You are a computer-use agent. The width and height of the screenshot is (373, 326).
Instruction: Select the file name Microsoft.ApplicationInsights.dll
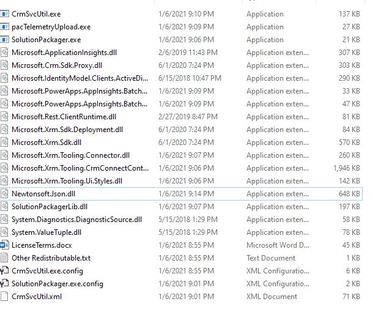[64, 53]
